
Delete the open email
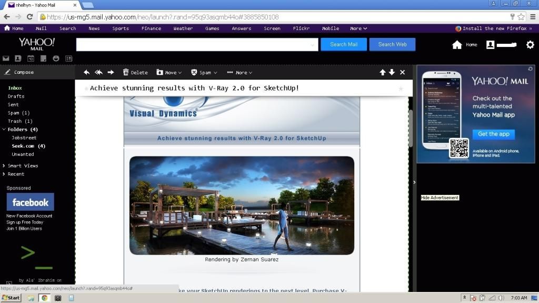pos(135,72)
